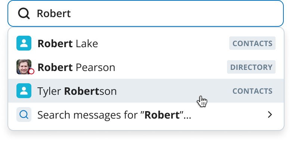
Task: Click the blue search messages magnifier icon
Action: [24, 114]
